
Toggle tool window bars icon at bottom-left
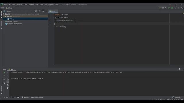click(1, 100)
